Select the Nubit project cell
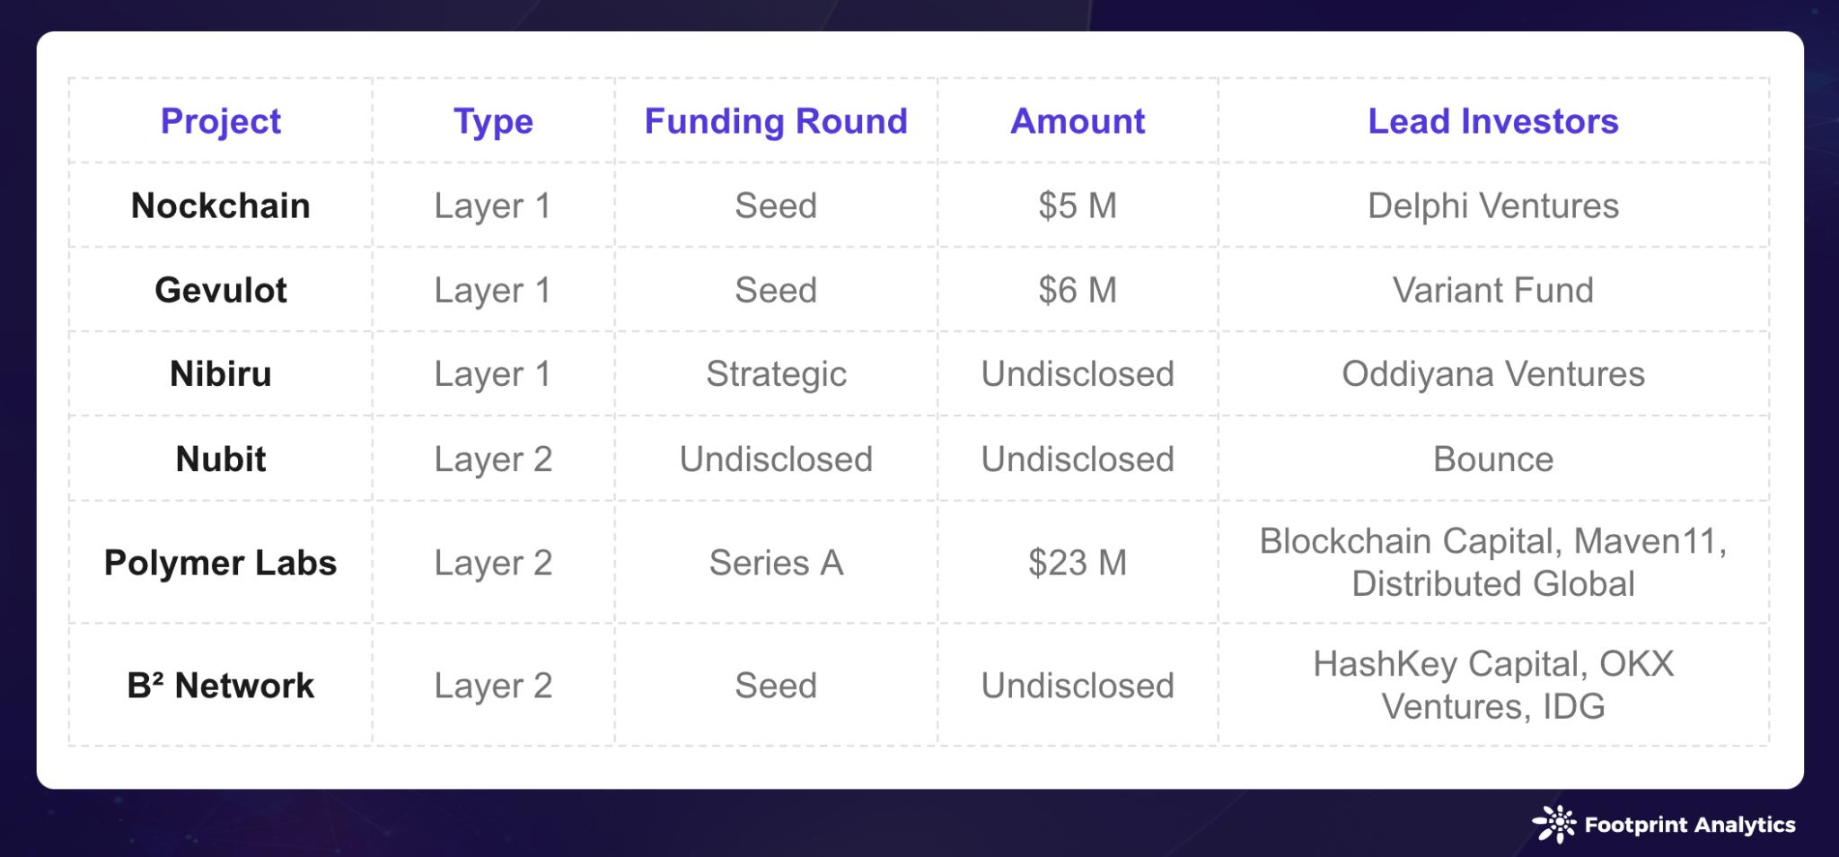The width and height of the screenshot is (1839, 857). pos(221,459)
